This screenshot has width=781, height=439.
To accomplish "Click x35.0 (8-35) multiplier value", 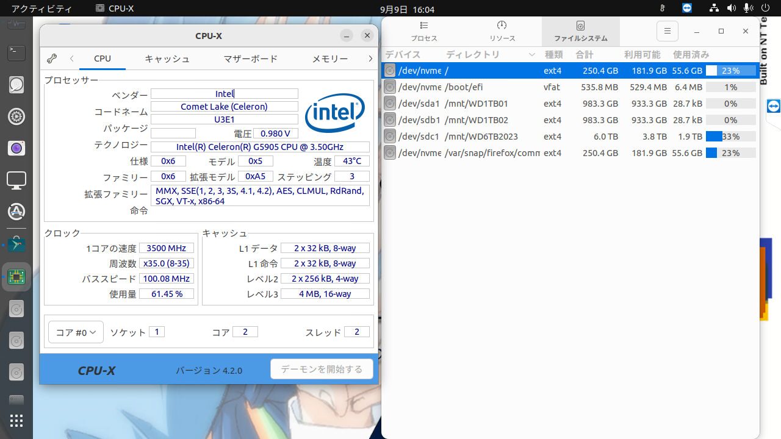I will (x=167, y=263).
